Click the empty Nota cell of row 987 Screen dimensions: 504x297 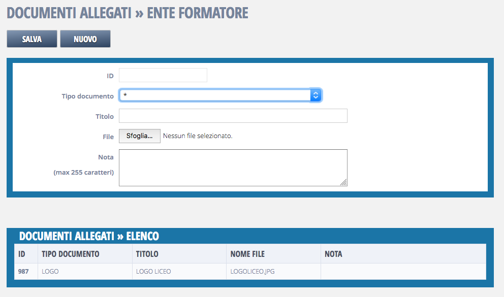pyautogui.click(x=403, y=271)
